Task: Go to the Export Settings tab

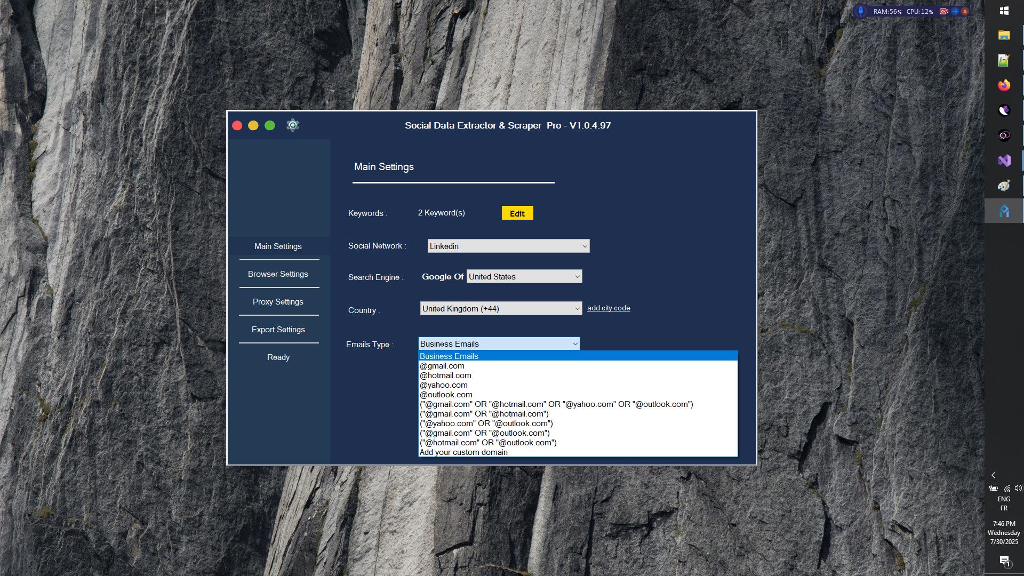Action: click(x=278, y=330)
